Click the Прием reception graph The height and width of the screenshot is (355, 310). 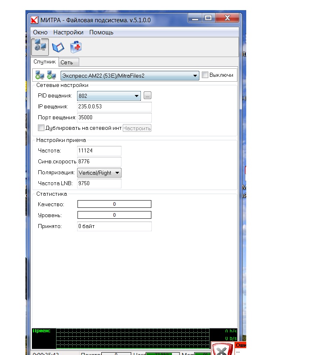coord(133,338)
